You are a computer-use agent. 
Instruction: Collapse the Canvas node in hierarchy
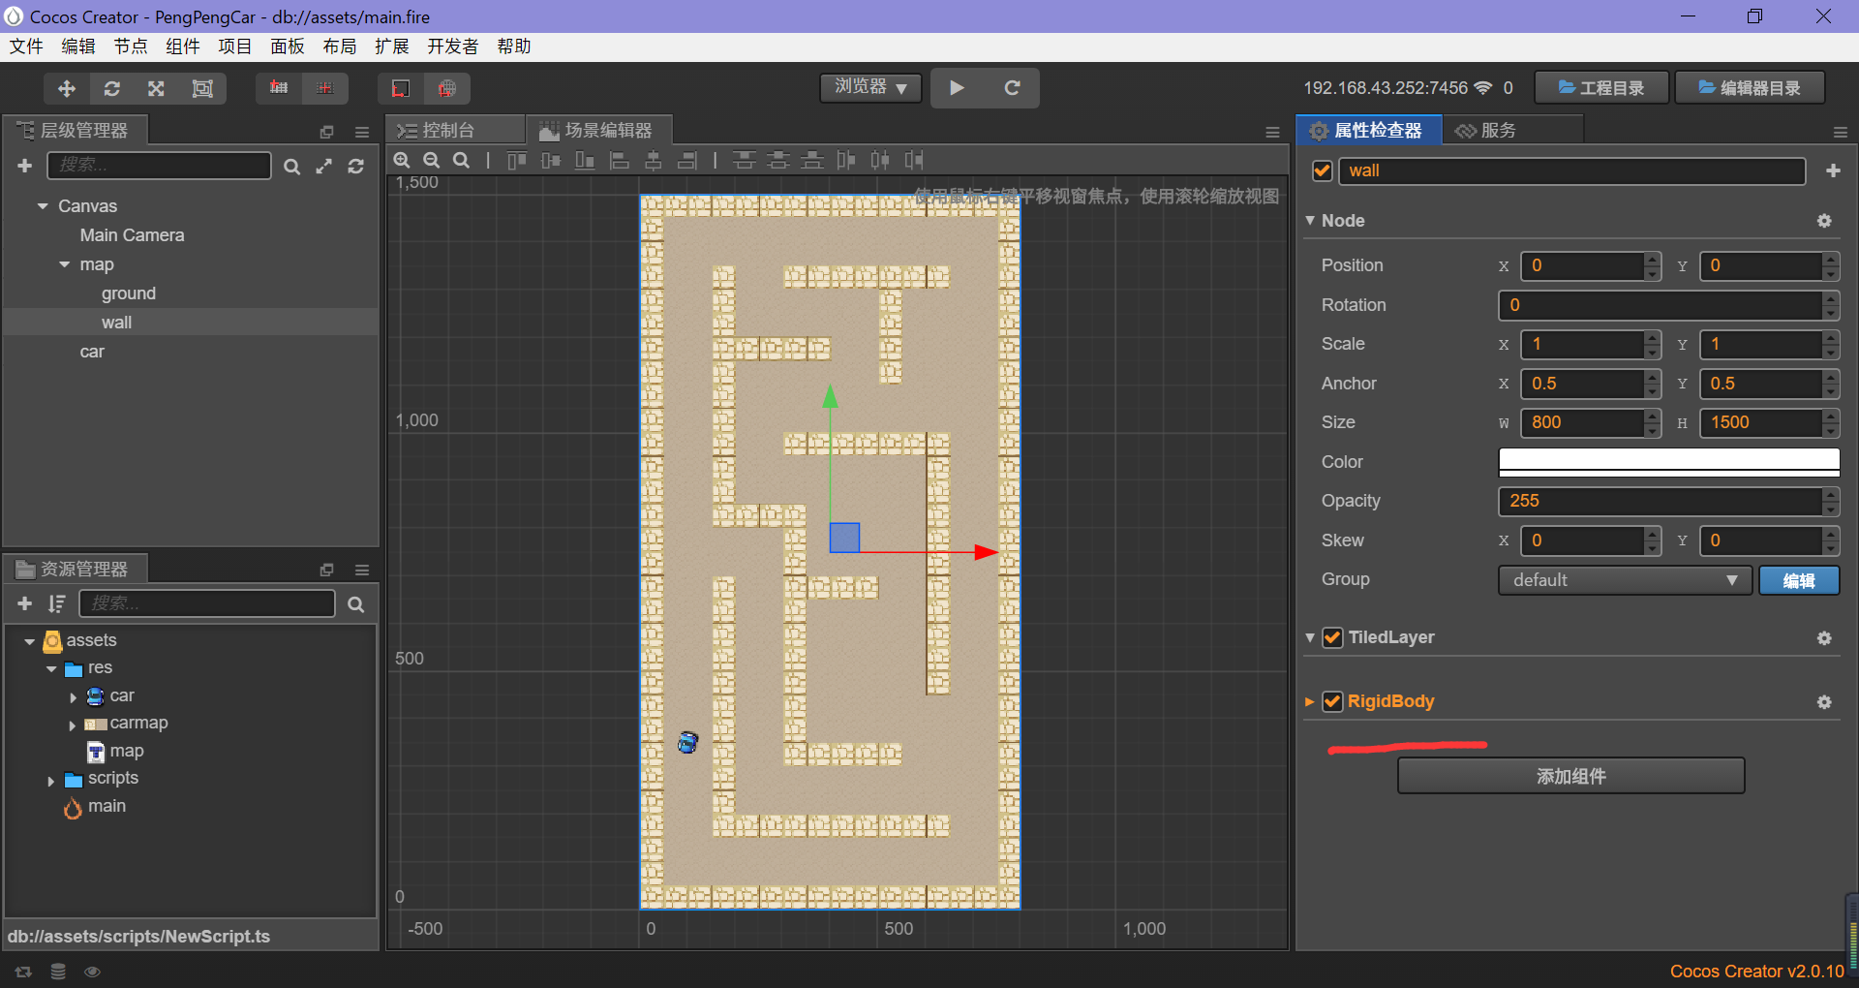coord(43,206)
